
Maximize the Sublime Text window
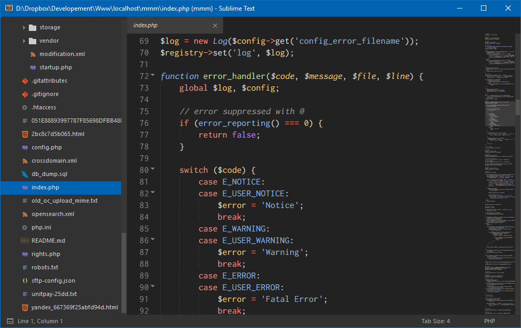coord(484,8)
